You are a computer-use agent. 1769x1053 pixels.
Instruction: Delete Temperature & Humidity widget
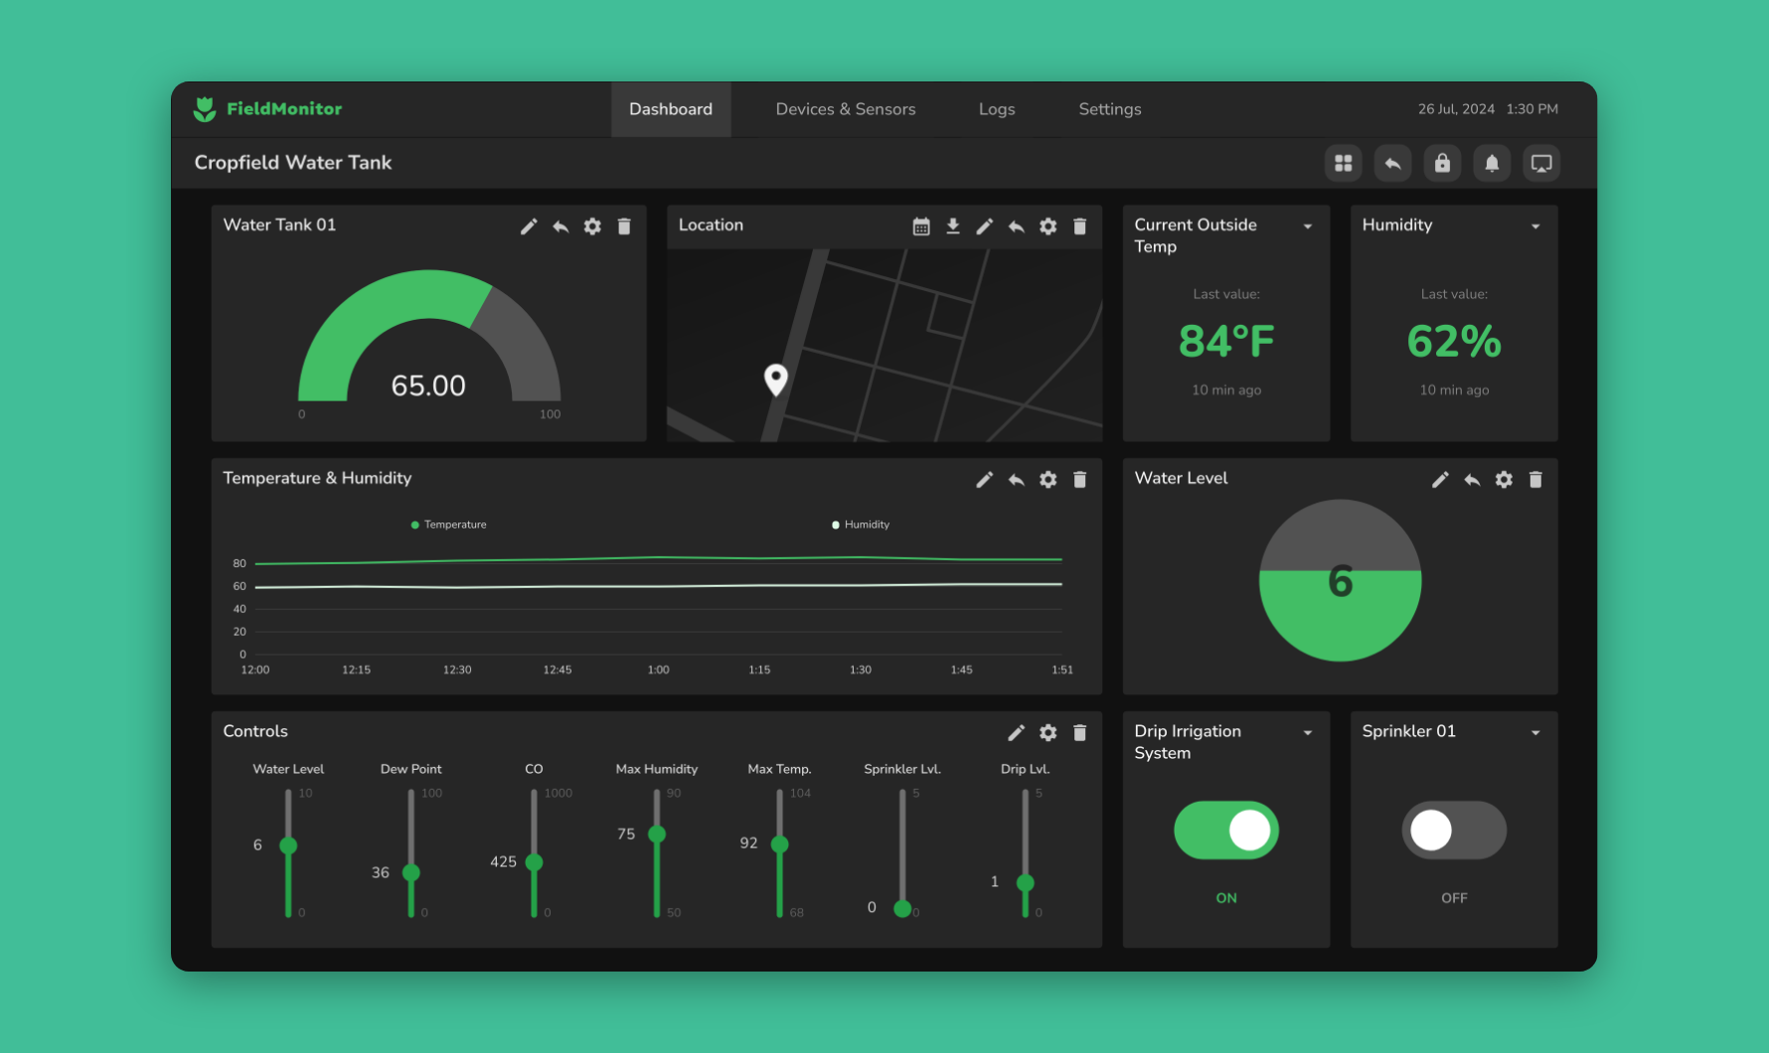(x=1080, y=480)
